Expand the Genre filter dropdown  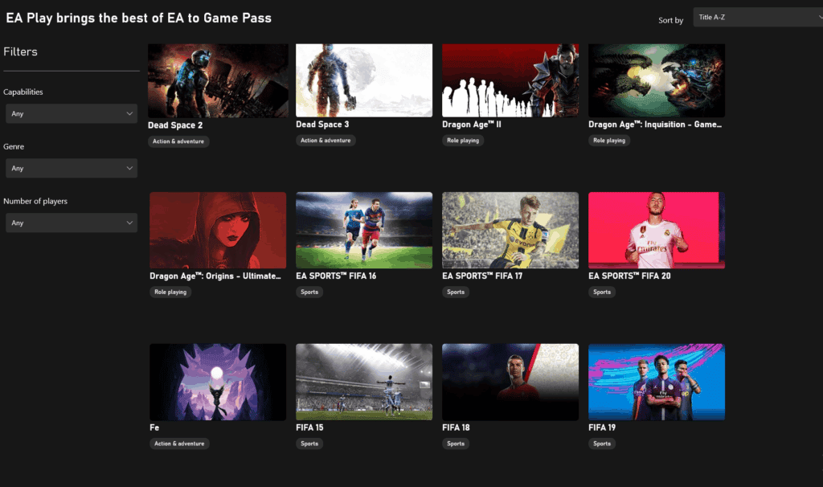click(72, 168)
